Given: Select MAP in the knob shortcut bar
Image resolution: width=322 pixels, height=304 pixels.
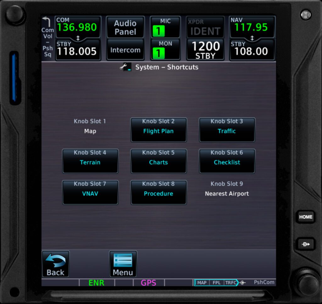Looking at the screenshot, I should tap(202, 283).
